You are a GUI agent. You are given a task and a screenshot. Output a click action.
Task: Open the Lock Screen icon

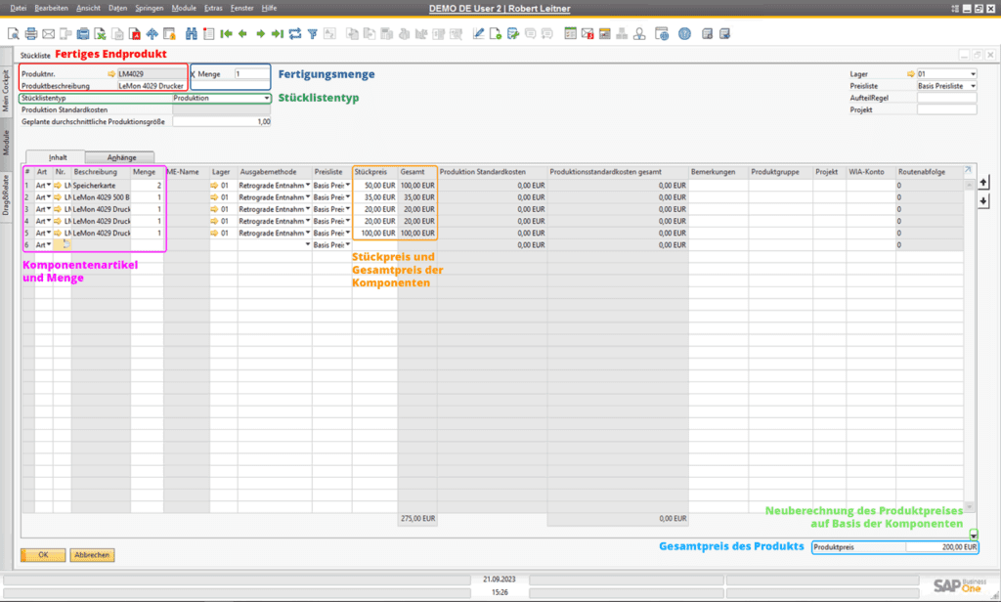[169, 34]
